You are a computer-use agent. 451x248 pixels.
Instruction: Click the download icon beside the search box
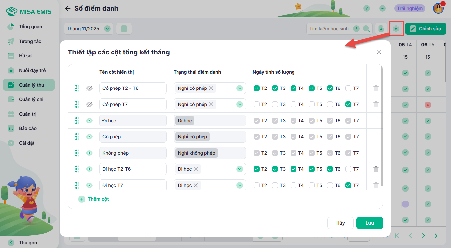click(381, 29)
